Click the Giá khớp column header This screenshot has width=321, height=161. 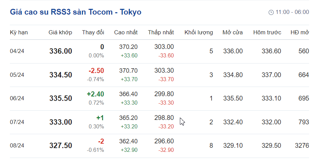tap(61, 33)
